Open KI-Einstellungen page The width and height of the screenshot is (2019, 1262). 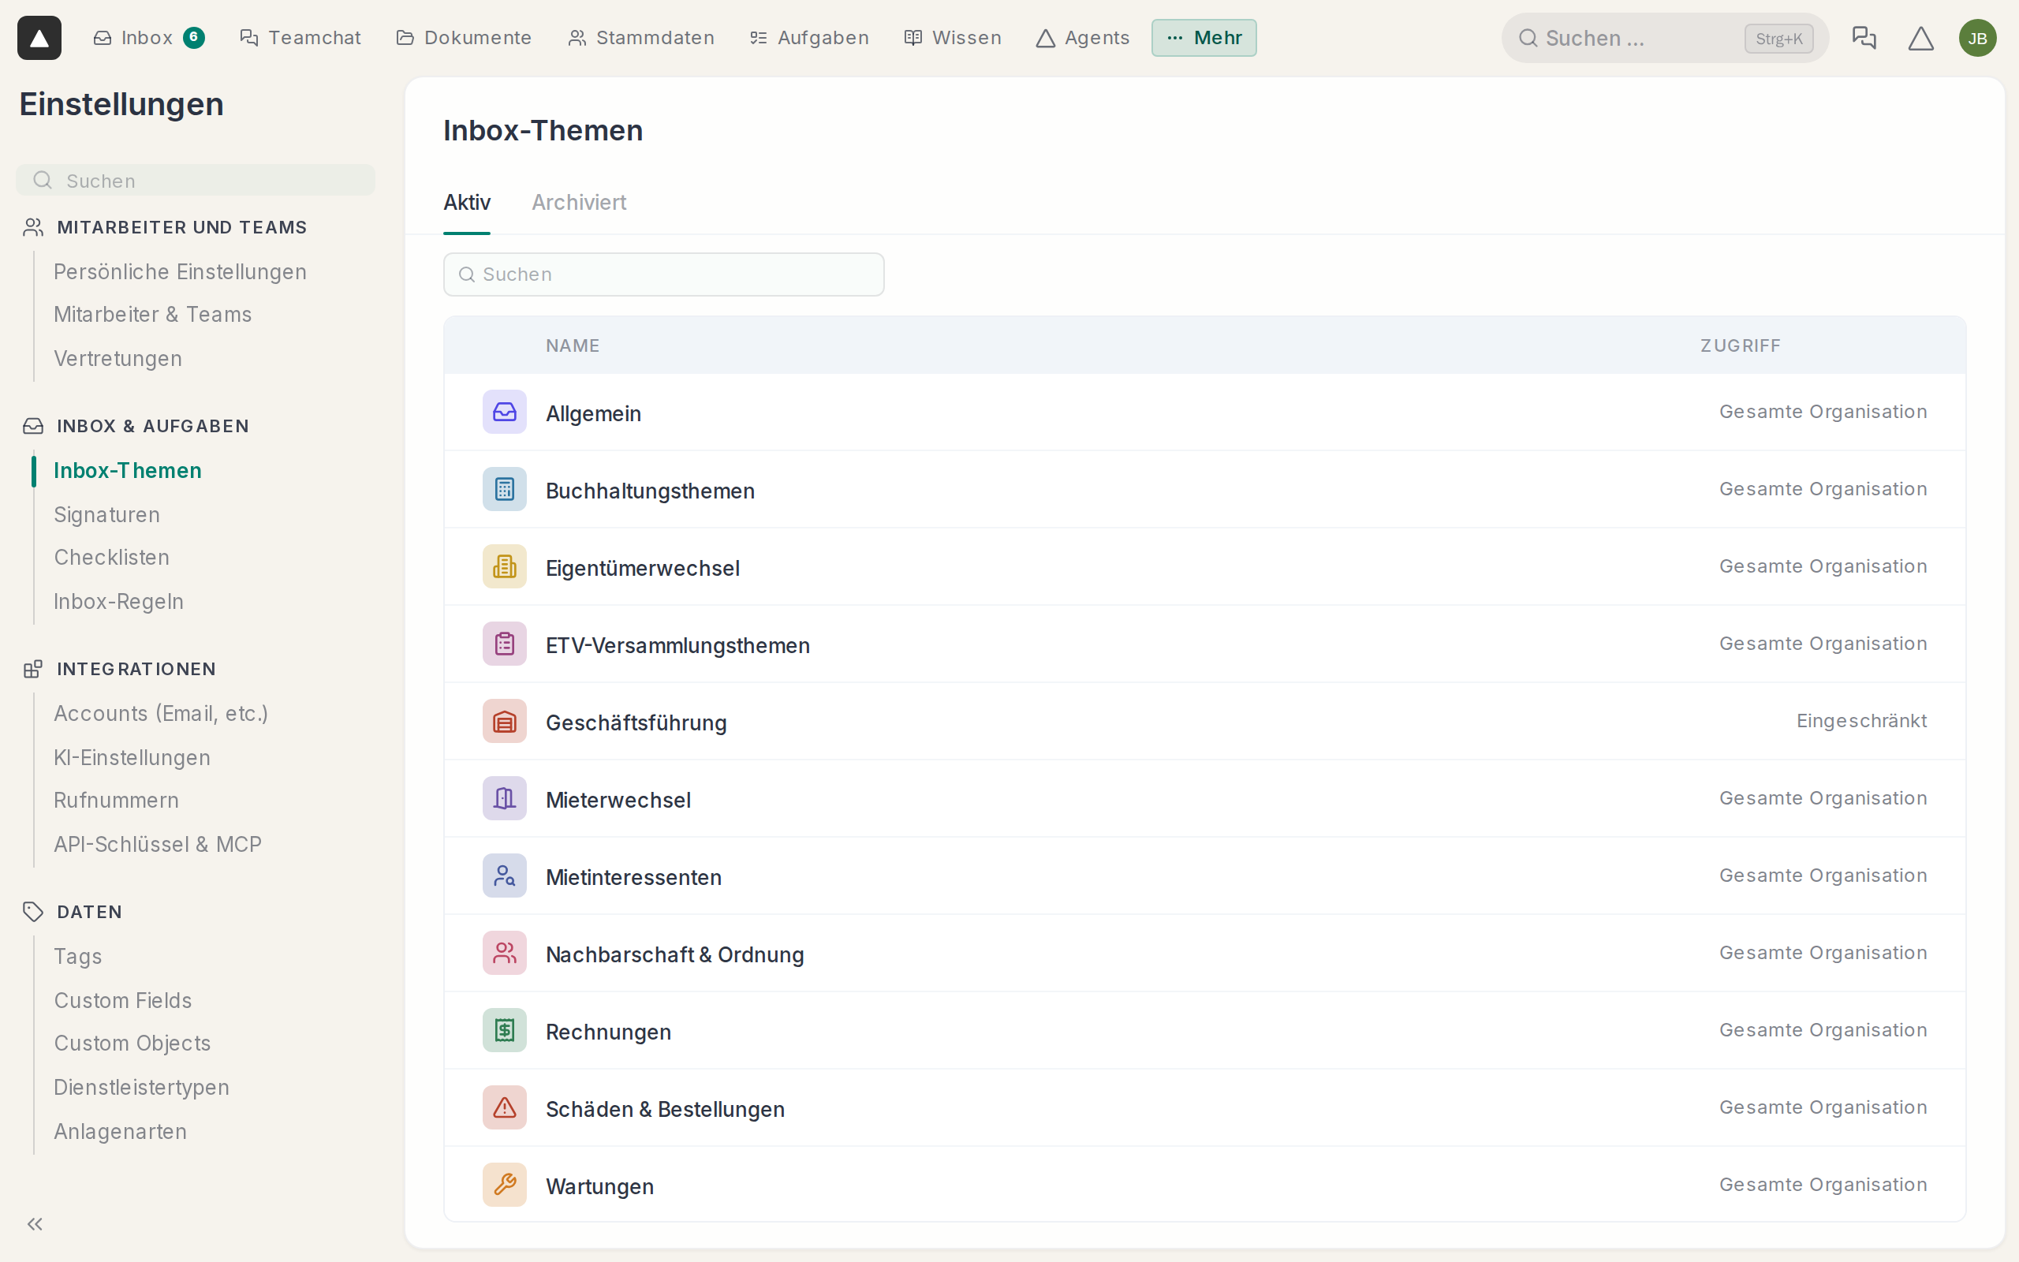point(132,757)
